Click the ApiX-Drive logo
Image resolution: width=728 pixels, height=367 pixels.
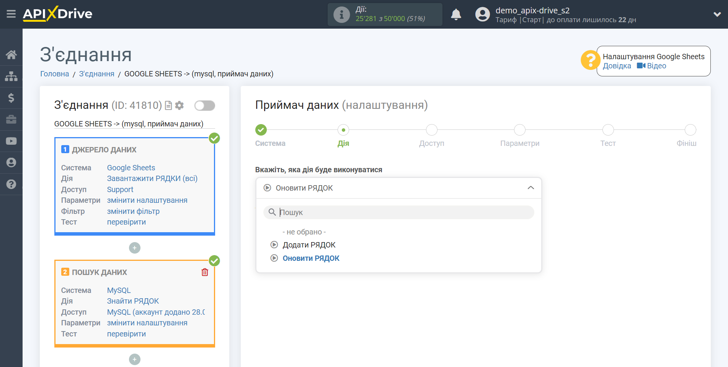(x=57, y=14)
